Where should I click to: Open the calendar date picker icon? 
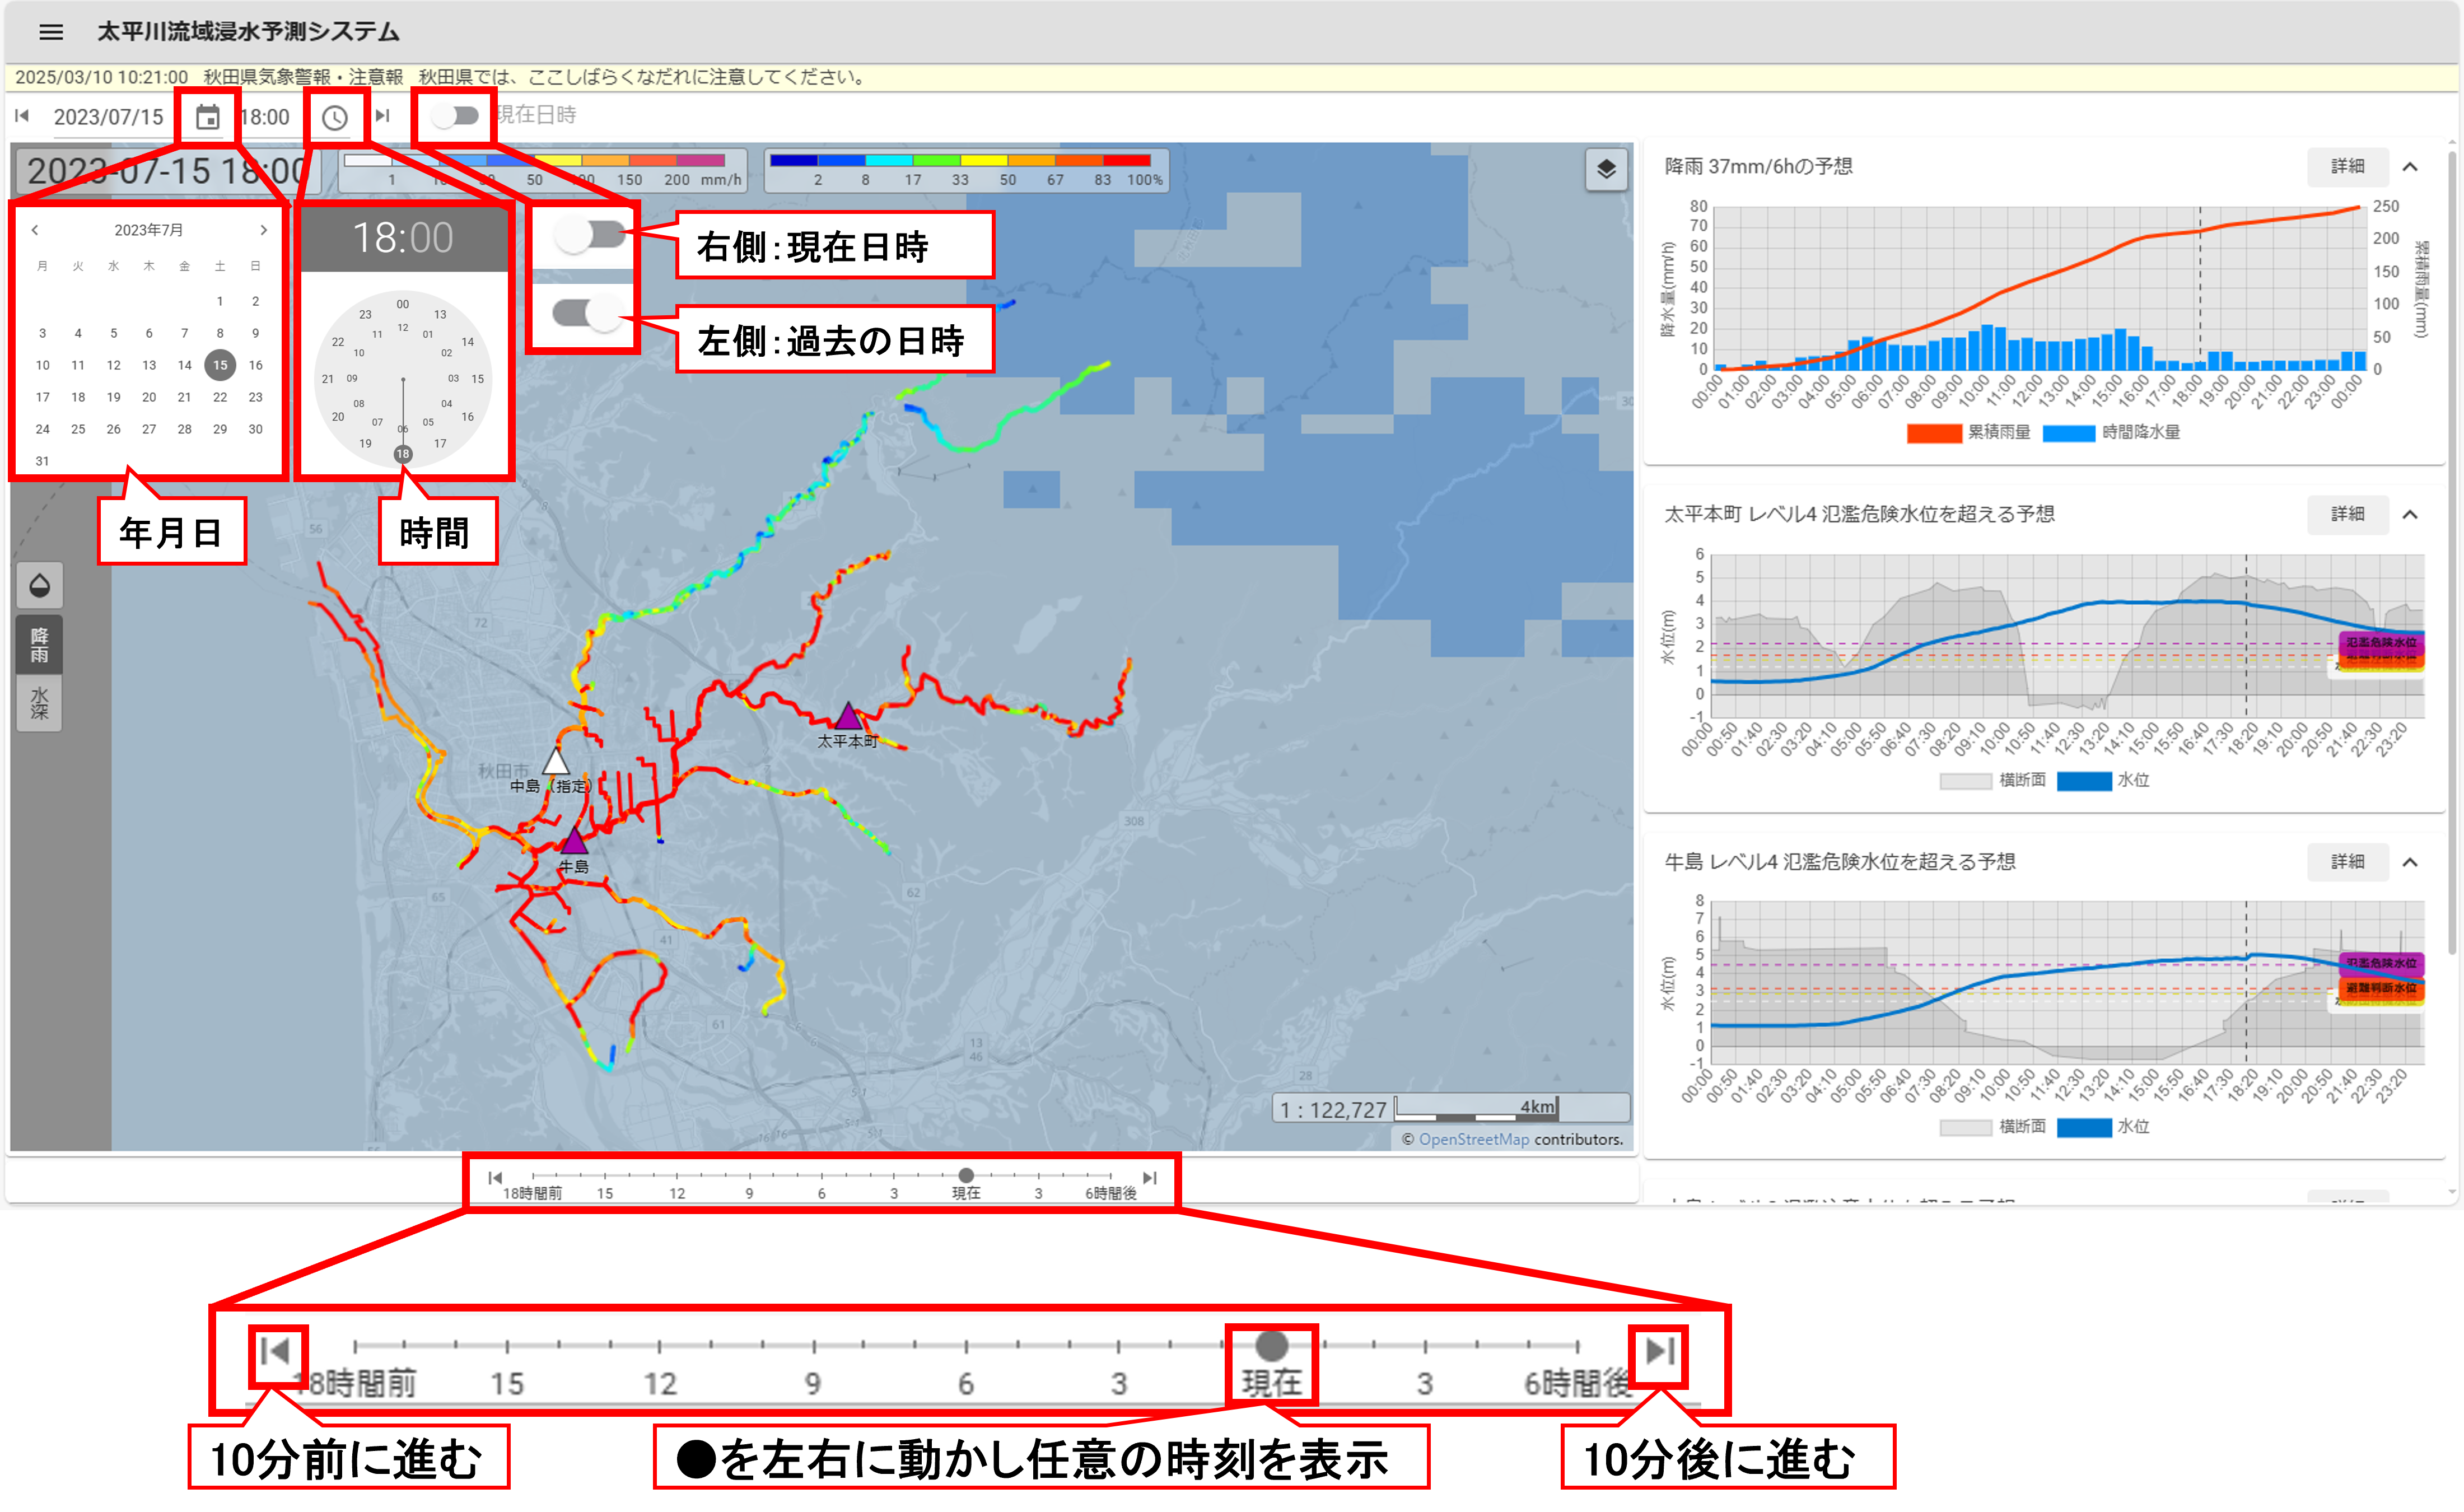(207, 117)
